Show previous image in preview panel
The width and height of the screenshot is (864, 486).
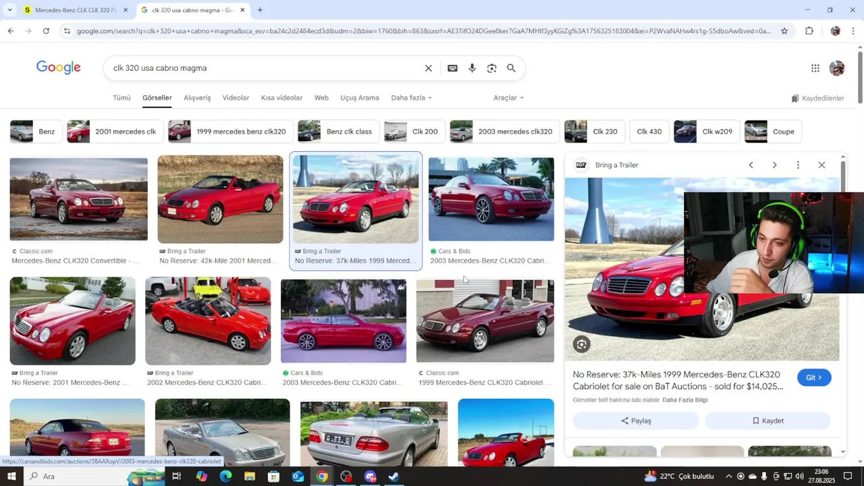[x=751, y=165]
